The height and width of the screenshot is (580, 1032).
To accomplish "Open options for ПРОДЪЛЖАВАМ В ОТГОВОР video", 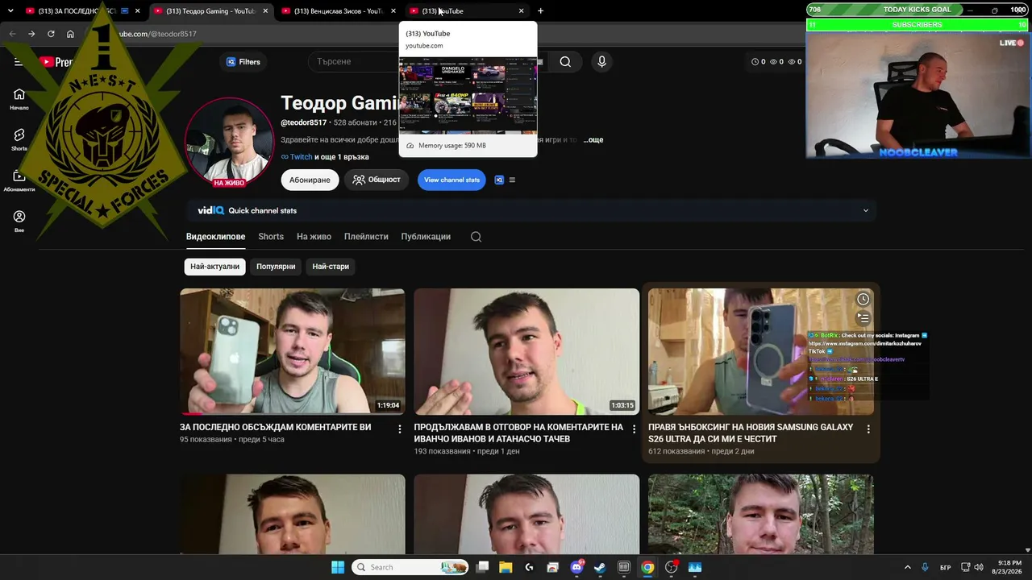I will click(634, 429).
